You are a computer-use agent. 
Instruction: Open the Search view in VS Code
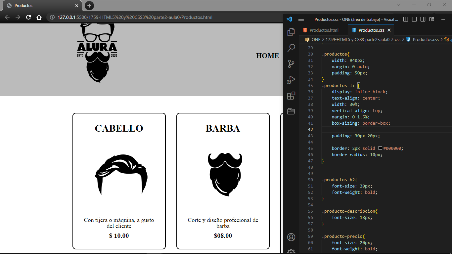pyautogui.click(x=291, y=48)
